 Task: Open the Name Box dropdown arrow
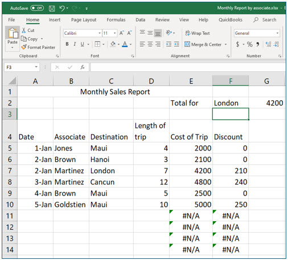[36, 67]
